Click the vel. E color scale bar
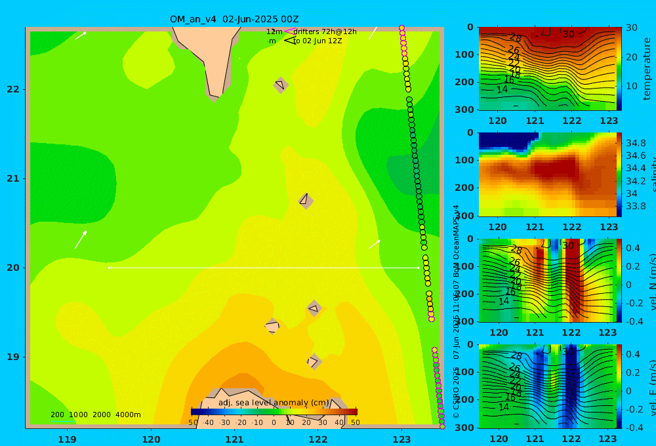Viewport: 656px width, 446px height. point(619,386)
